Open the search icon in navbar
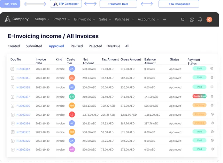 click(x=183, y=19)
